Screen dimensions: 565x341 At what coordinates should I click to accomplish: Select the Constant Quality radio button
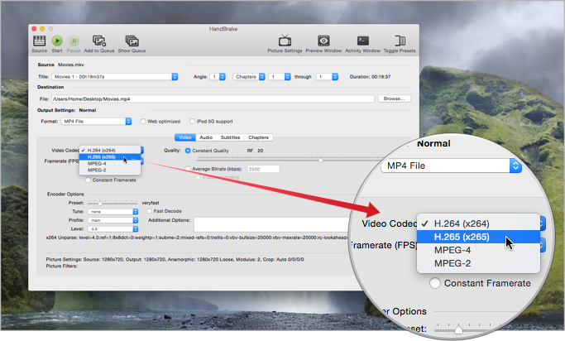(188, 151)
